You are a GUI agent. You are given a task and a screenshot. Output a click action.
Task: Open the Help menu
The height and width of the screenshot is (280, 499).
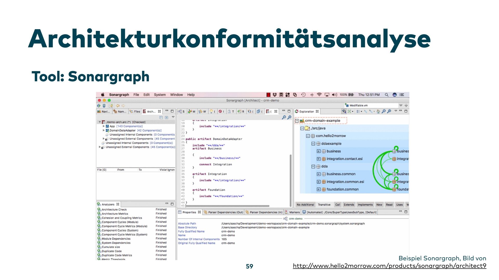191,95
